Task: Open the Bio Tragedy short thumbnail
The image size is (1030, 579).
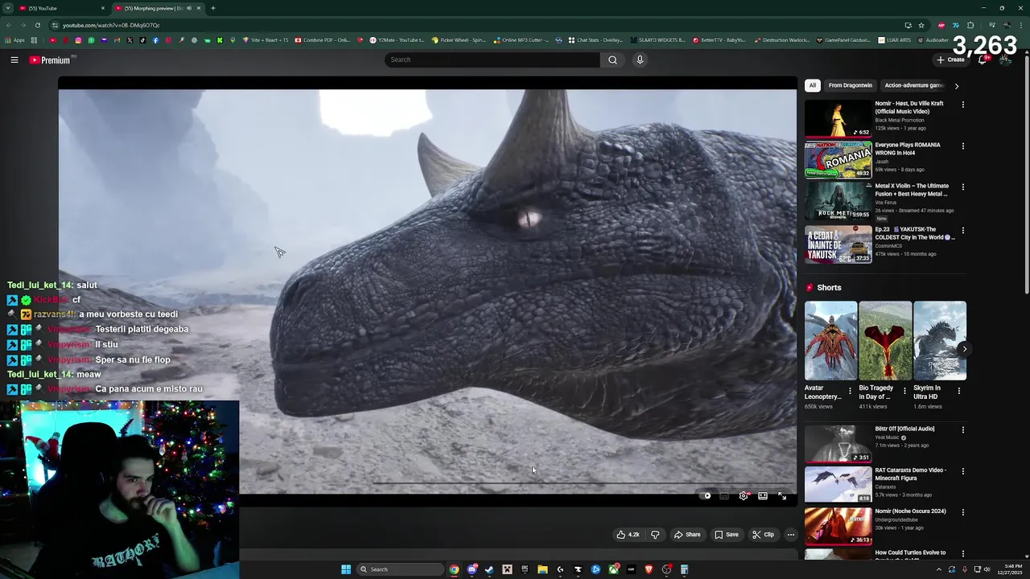Action: (x=885, y=340)
